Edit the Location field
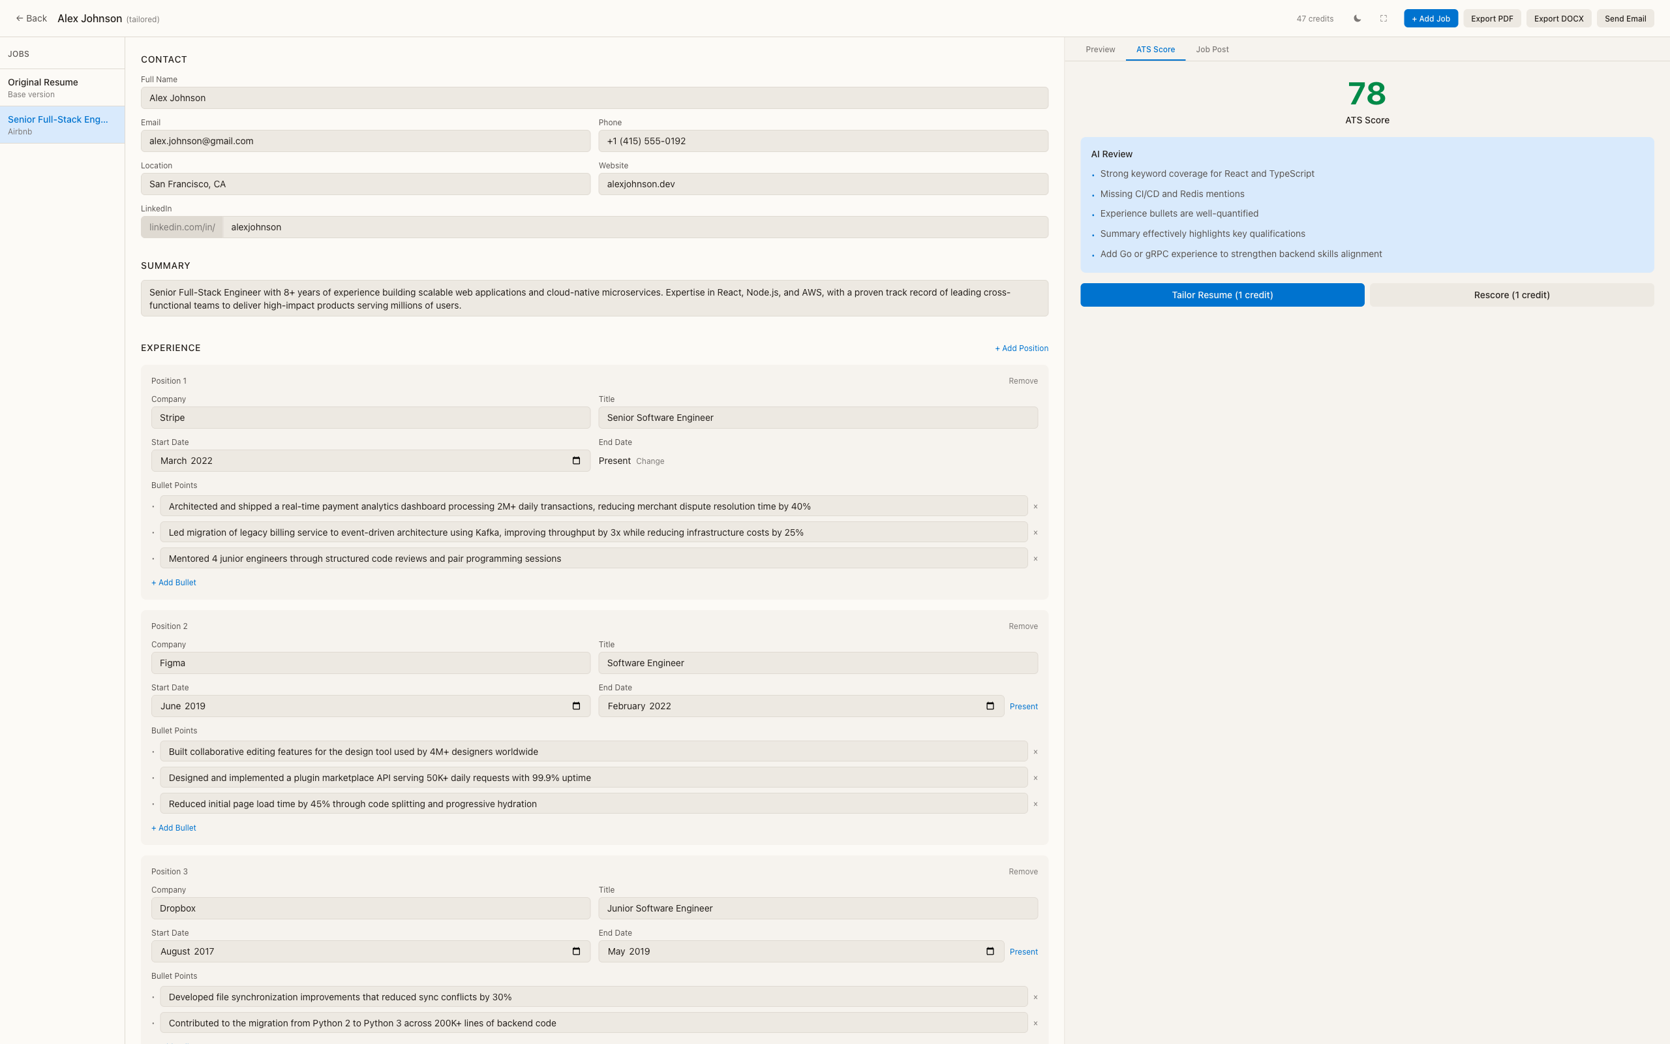The image size is (1670, 1044). (365, 183)
